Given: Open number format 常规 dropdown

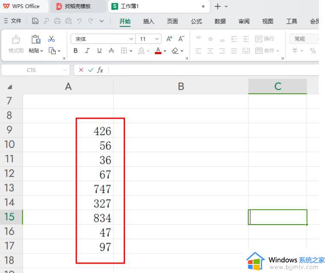Looking at the screenshot, I should [304, 39].
